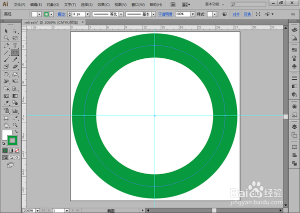Change screen mode button
The width and height of the screenshot is (300, 213).
click(x=10, y=165)
